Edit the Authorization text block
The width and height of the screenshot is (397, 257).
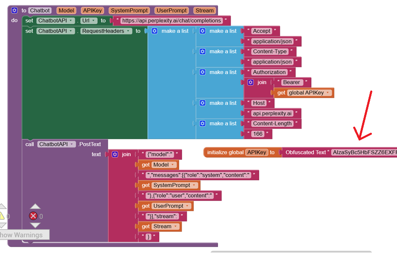click(269, 72)
